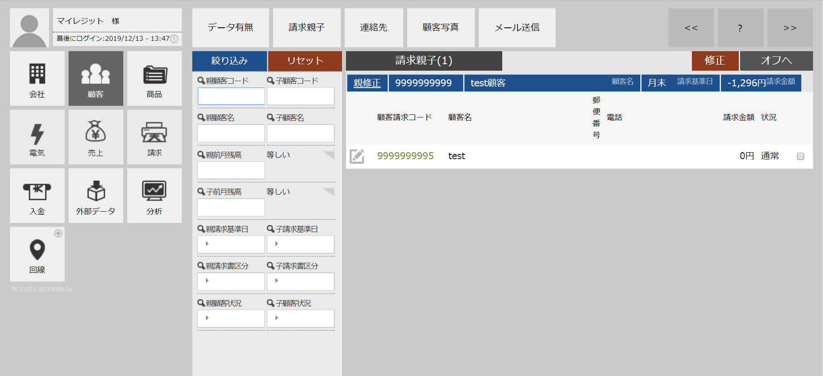The width and height of the screenshot is (823, 376).
Task: Click the 顧客請求コード column header
Action: pos(405,118)
